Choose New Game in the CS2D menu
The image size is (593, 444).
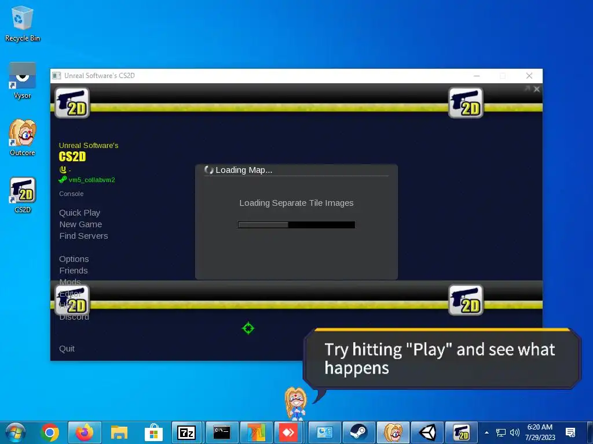point(80,224)
